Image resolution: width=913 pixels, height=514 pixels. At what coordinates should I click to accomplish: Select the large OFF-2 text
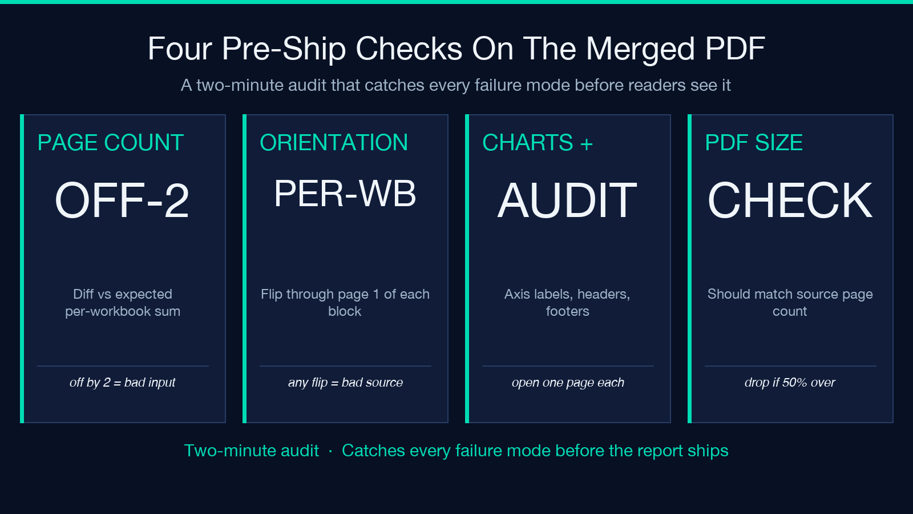122,200
